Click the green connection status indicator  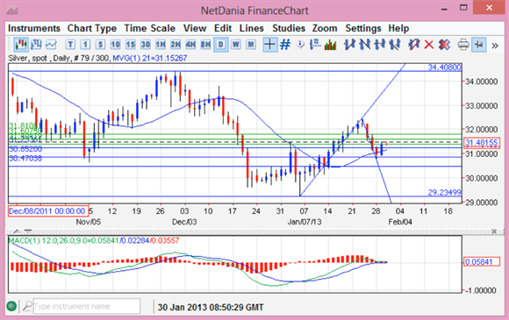tap(11, 306)
